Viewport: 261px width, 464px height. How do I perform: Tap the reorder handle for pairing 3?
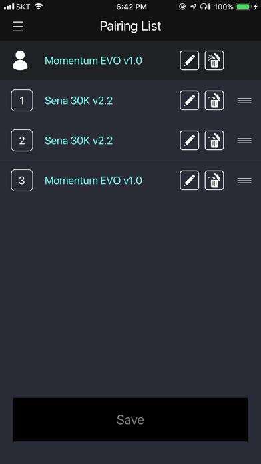[x=244, y=181]
